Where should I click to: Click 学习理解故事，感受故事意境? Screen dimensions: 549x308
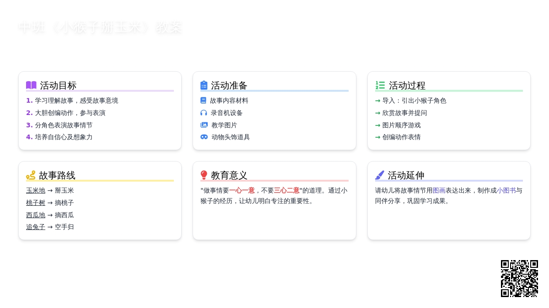click(76, 100)
